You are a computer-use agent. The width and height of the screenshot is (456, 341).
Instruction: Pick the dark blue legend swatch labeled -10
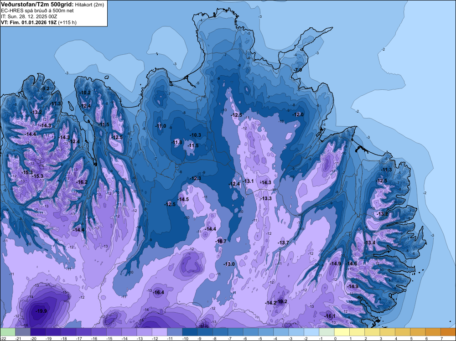click(x=190, y=332)
